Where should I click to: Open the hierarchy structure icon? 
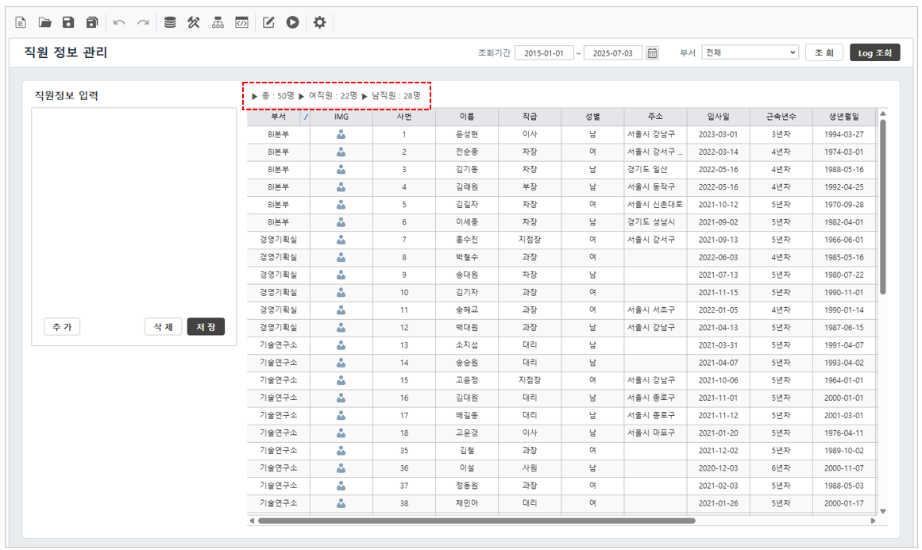[x=218, y=23]
